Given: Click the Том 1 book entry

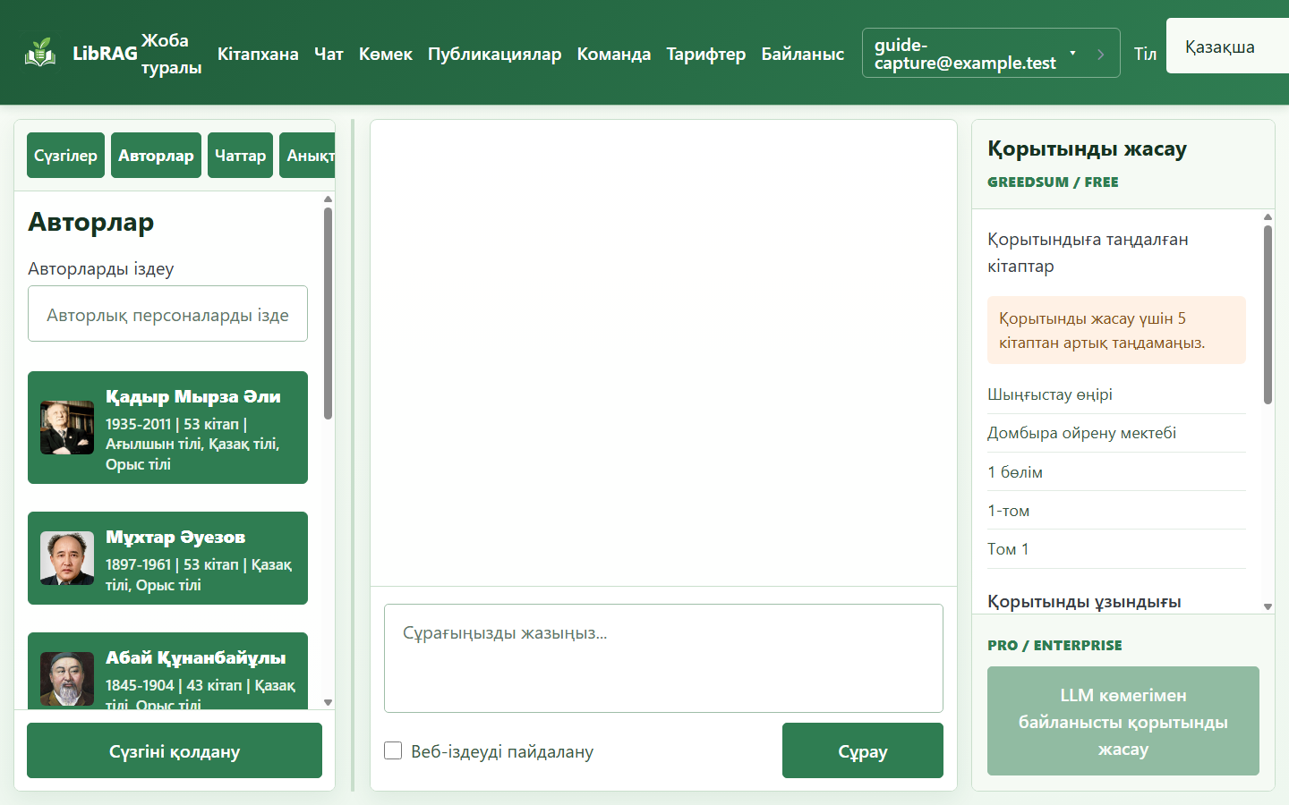Looking at the screenshot, I should click(x=1116, y=549).
